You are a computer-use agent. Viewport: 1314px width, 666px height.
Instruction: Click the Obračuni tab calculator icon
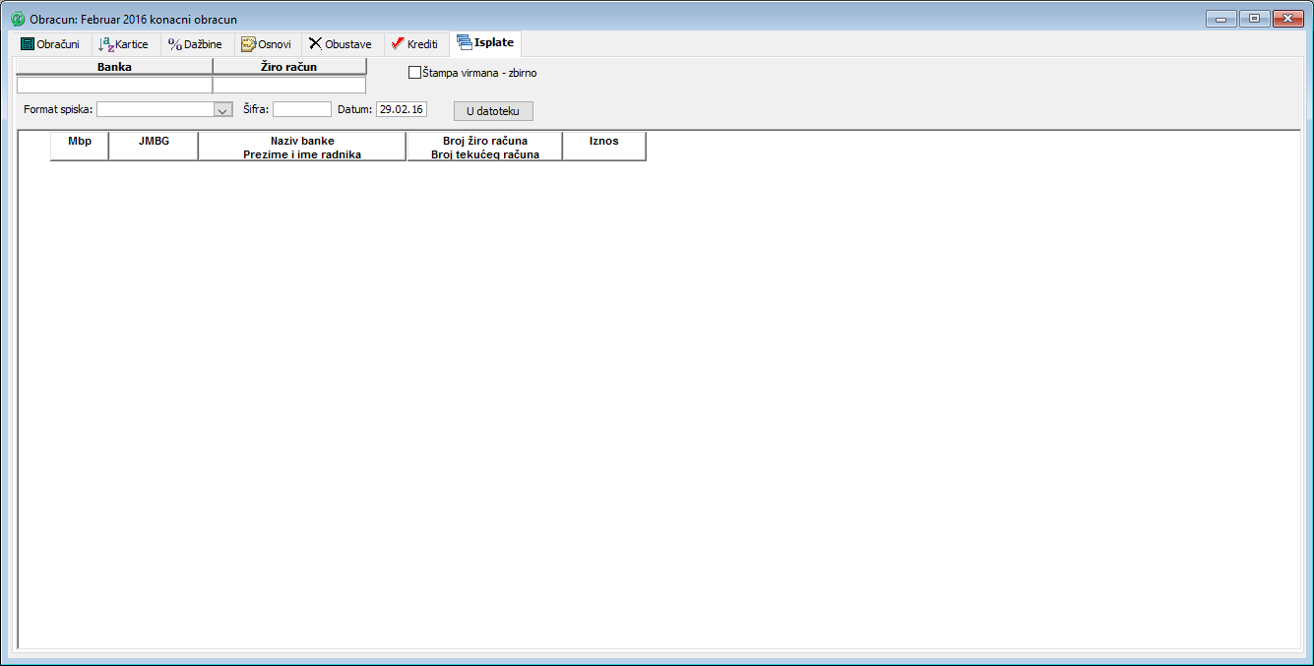click(x=28, y=44)
